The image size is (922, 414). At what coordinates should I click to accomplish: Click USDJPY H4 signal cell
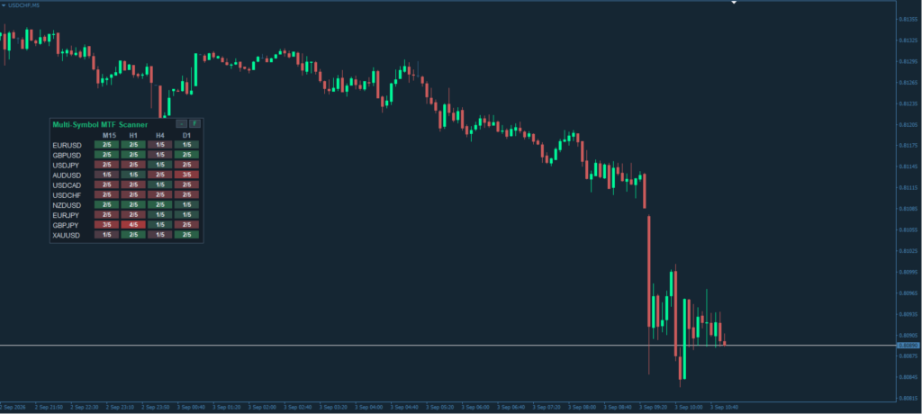(160, 165)
